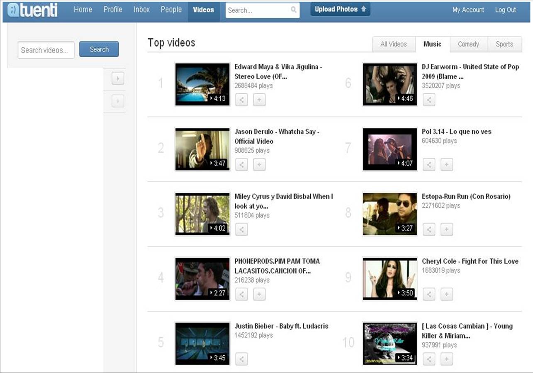533x373 pixels.
Task: Navigate to People section
Action: click(x=171, y=10)
